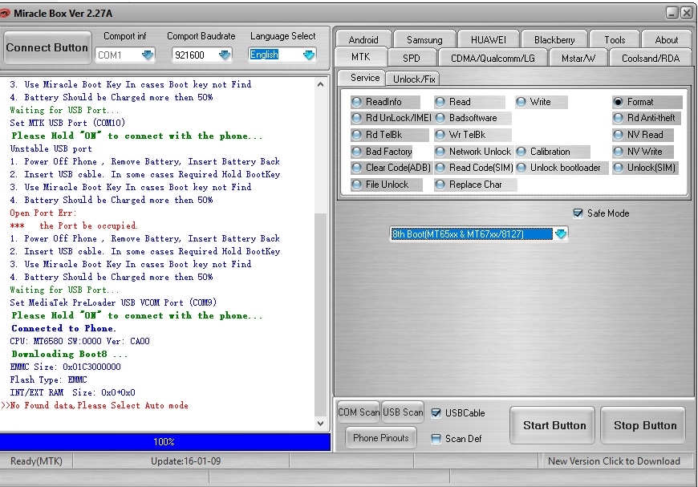
Task: Choose the Badsoftware radio option
Action: click(x=473, y=118)
